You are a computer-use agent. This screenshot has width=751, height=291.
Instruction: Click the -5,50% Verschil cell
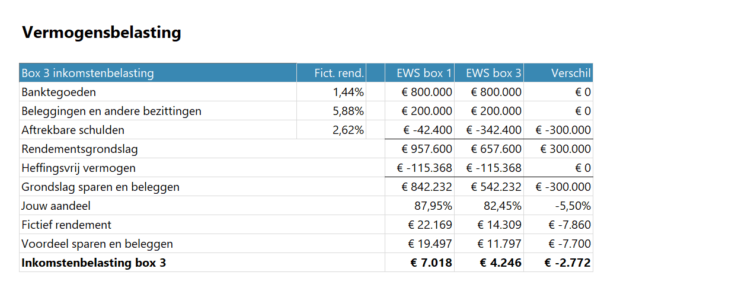tap(573, 206)
